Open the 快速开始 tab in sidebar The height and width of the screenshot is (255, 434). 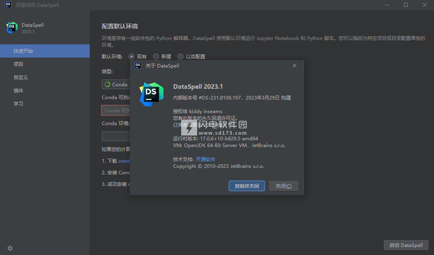tap(45, 51)
